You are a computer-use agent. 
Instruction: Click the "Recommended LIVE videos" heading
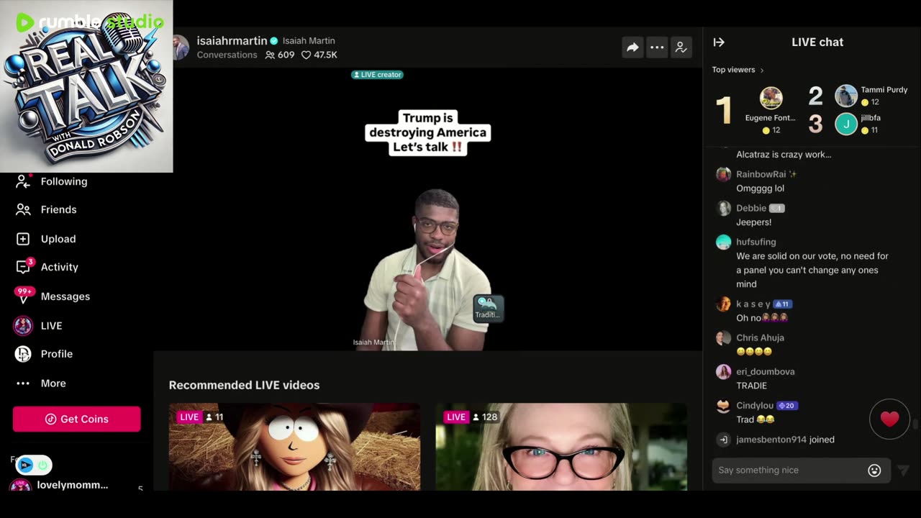[244, 385]
